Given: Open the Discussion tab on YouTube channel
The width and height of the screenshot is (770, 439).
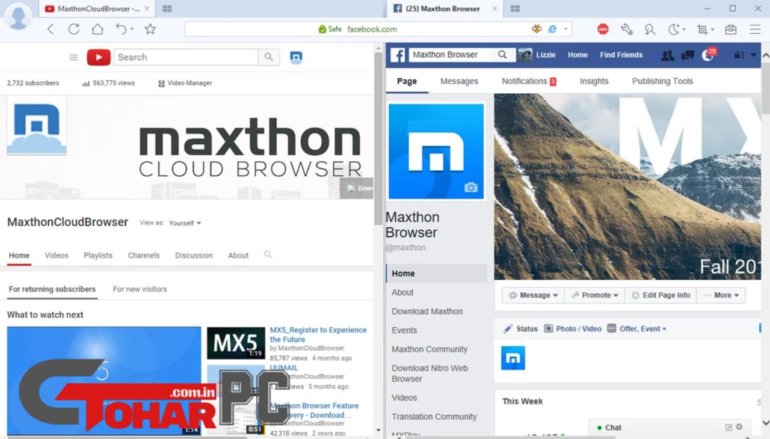Looking at the screenshot, I should [194, 255].
